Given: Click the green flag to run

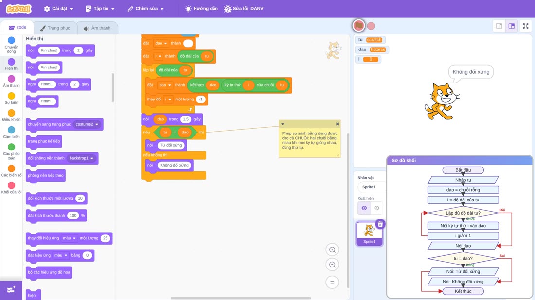Looking at the screenshot, I should (x=358, y=26).
